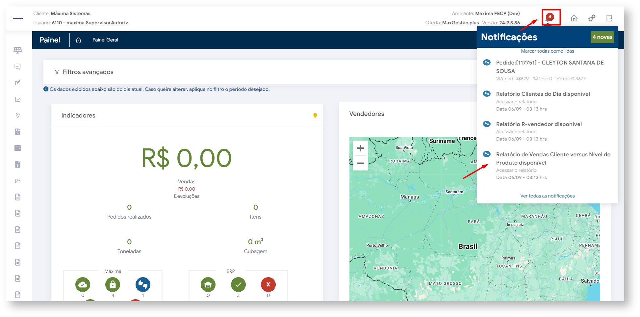
Task: Click the breadcrumb home icon beside Painel
Action: click(x=78, y=40)
